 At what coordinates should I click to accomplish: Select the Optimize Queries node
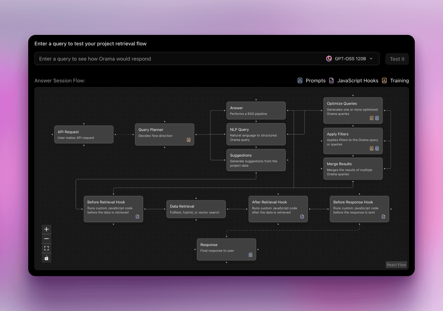353,111
